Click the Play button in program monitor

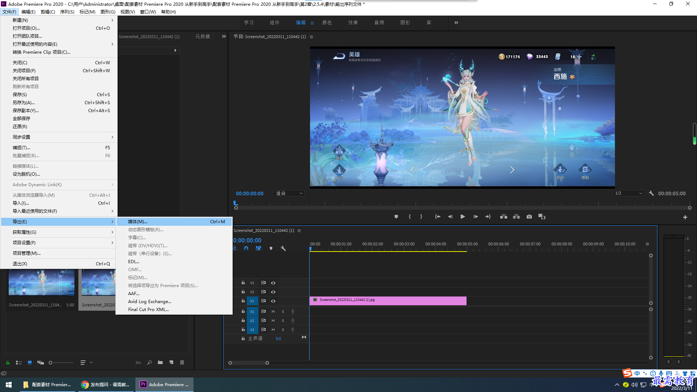(x=463, y=217)
